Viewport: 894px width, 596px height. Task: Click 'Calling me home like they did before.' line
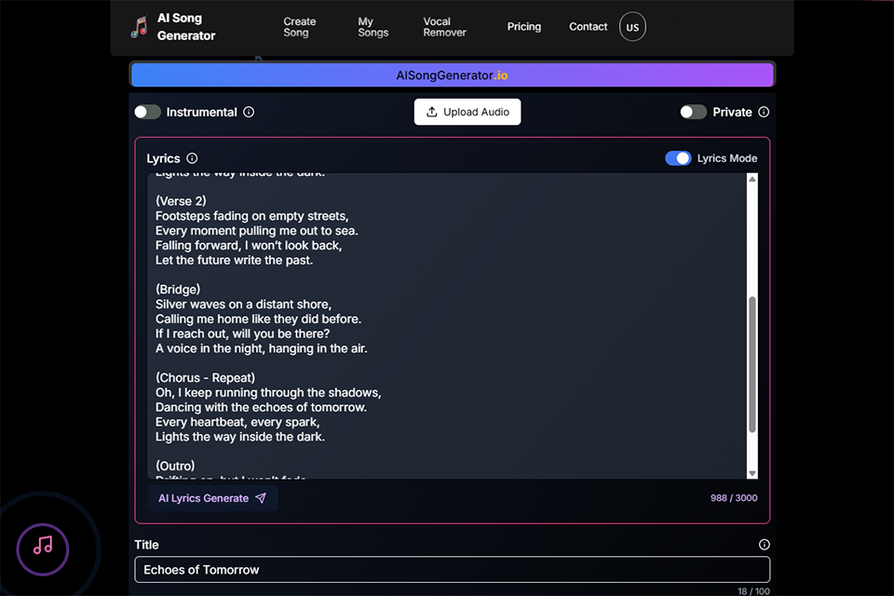tap(258, 318)
